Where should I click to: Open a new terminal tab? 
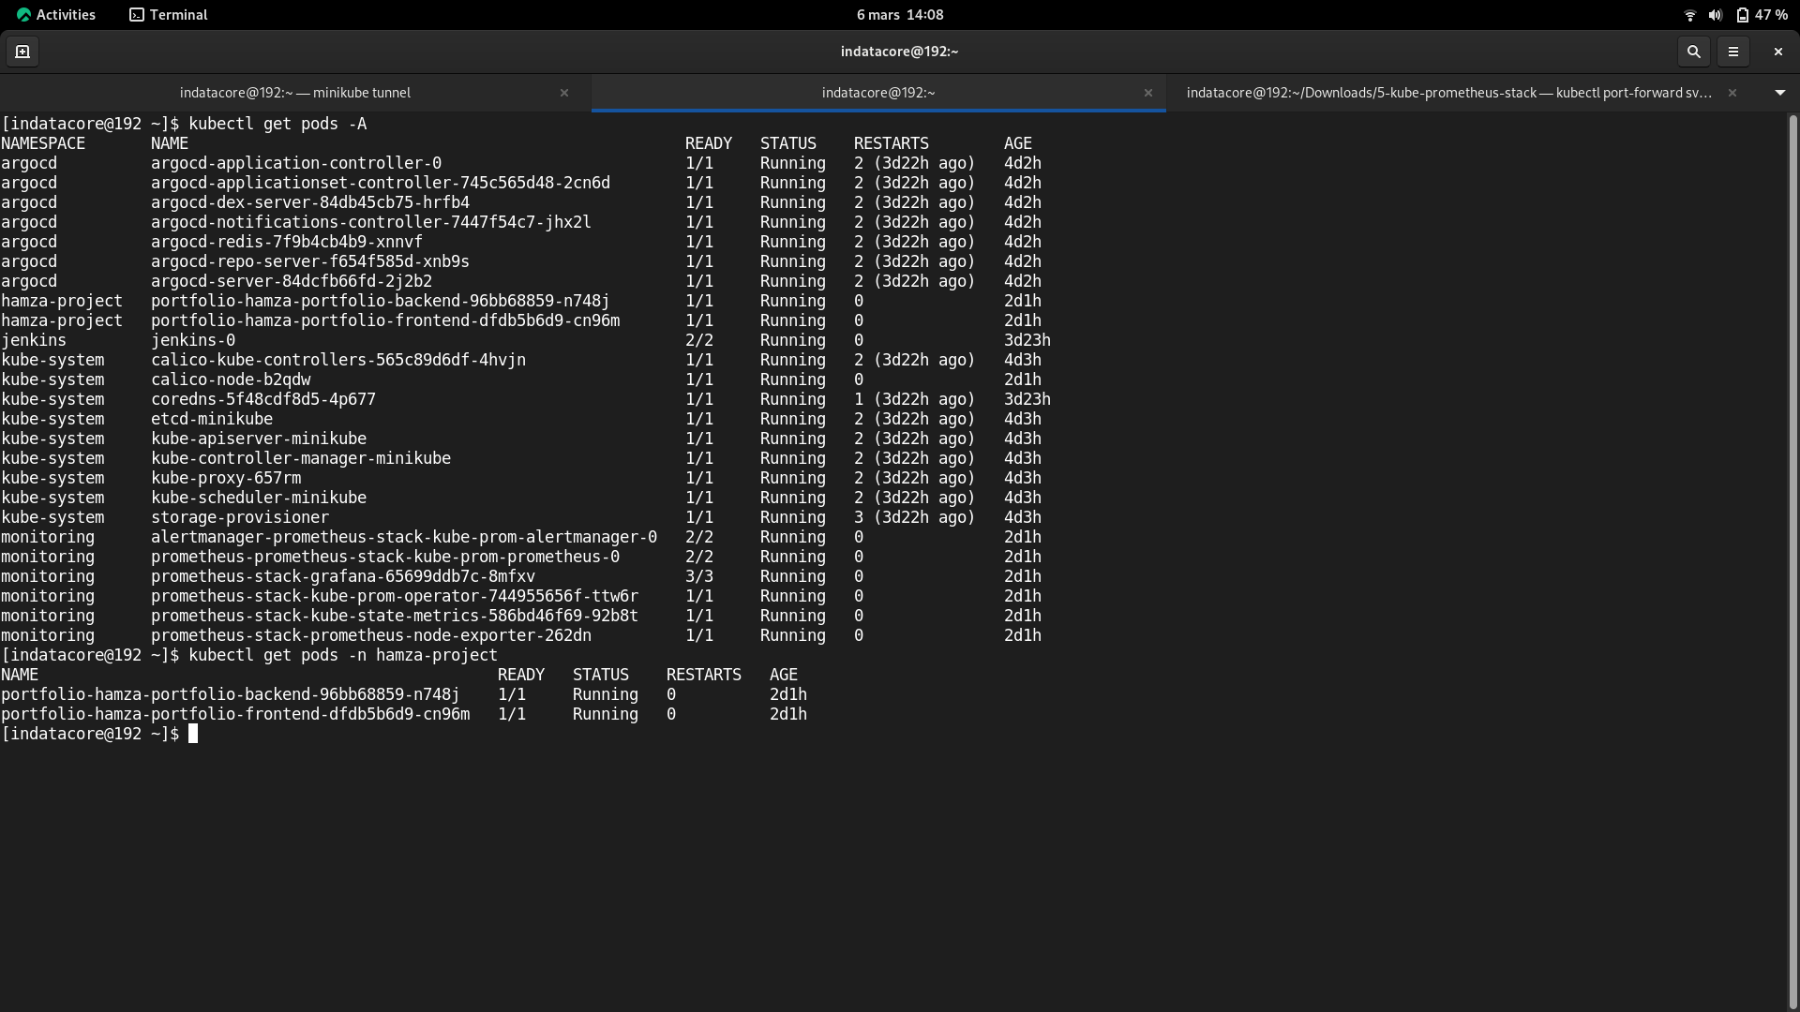point(22,52)
